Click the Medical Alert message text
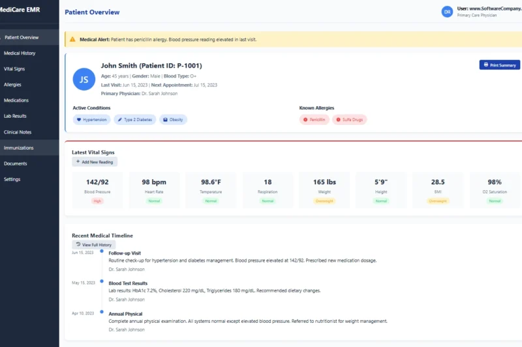Screen dimensions: 522x347 (168, 40)
